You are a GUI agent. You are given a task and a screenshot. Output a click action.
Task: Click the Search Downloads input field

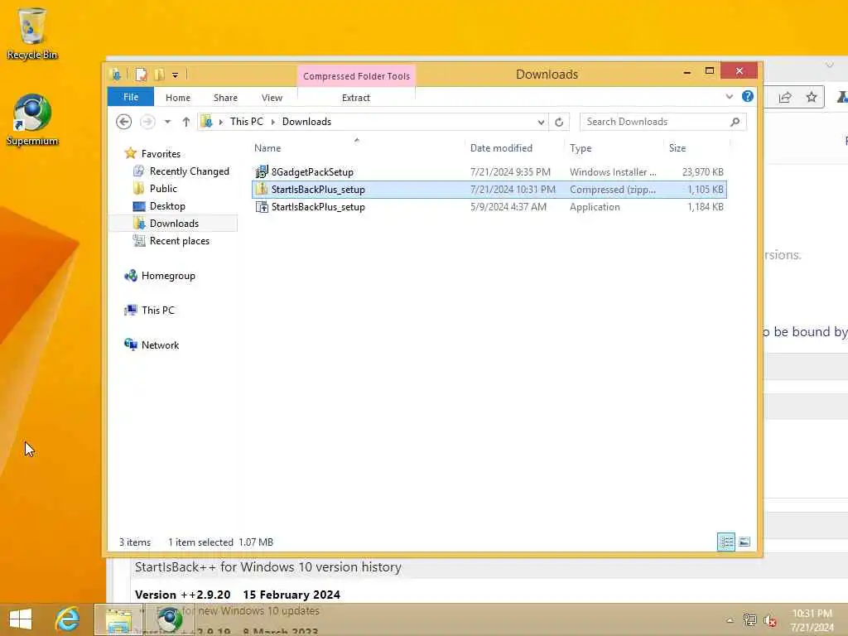click(655, 122)
